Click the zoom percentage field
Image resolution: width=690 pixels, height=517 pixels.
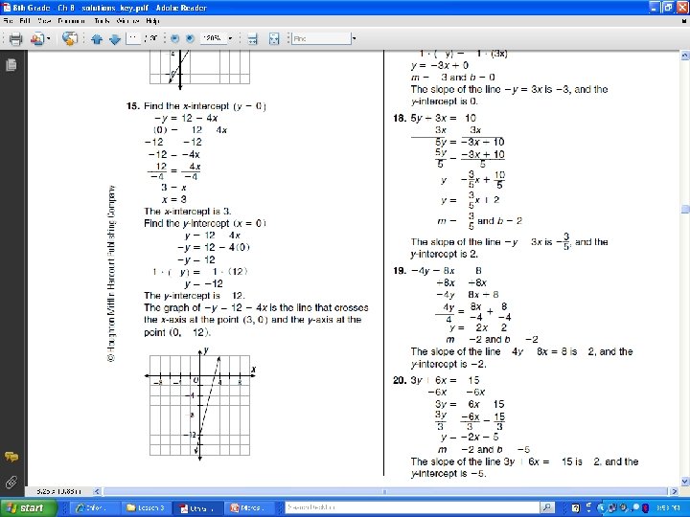click(213, 38)
